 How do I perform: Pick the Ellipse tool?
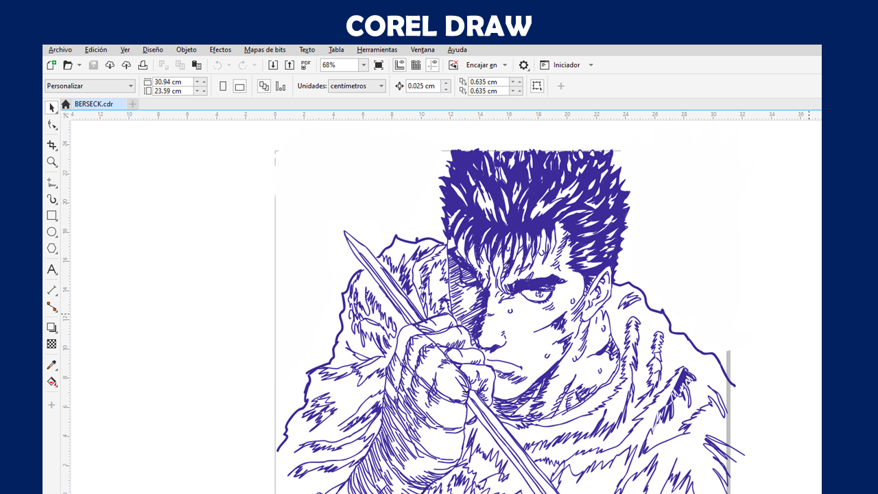click(51, 232)
